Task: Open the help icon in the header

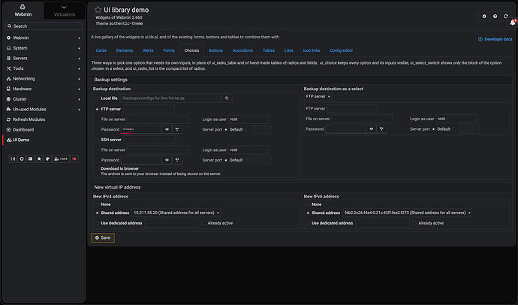Action: coord(495,17)
